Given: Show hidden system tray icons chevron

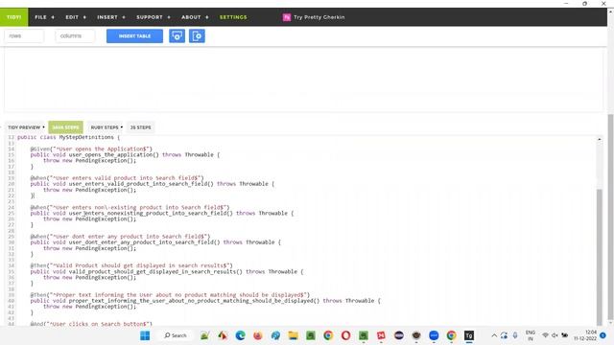Looking at the screenshot, I should 494,335.
